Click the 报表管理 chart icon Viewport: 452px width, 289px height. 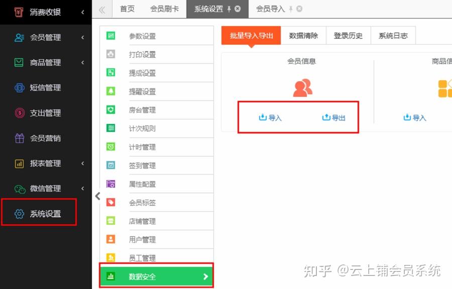(x=19, y=164)
